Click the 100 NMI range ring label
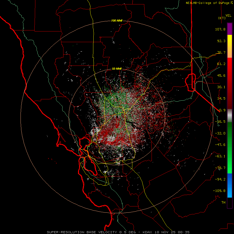 click(117, 21)
